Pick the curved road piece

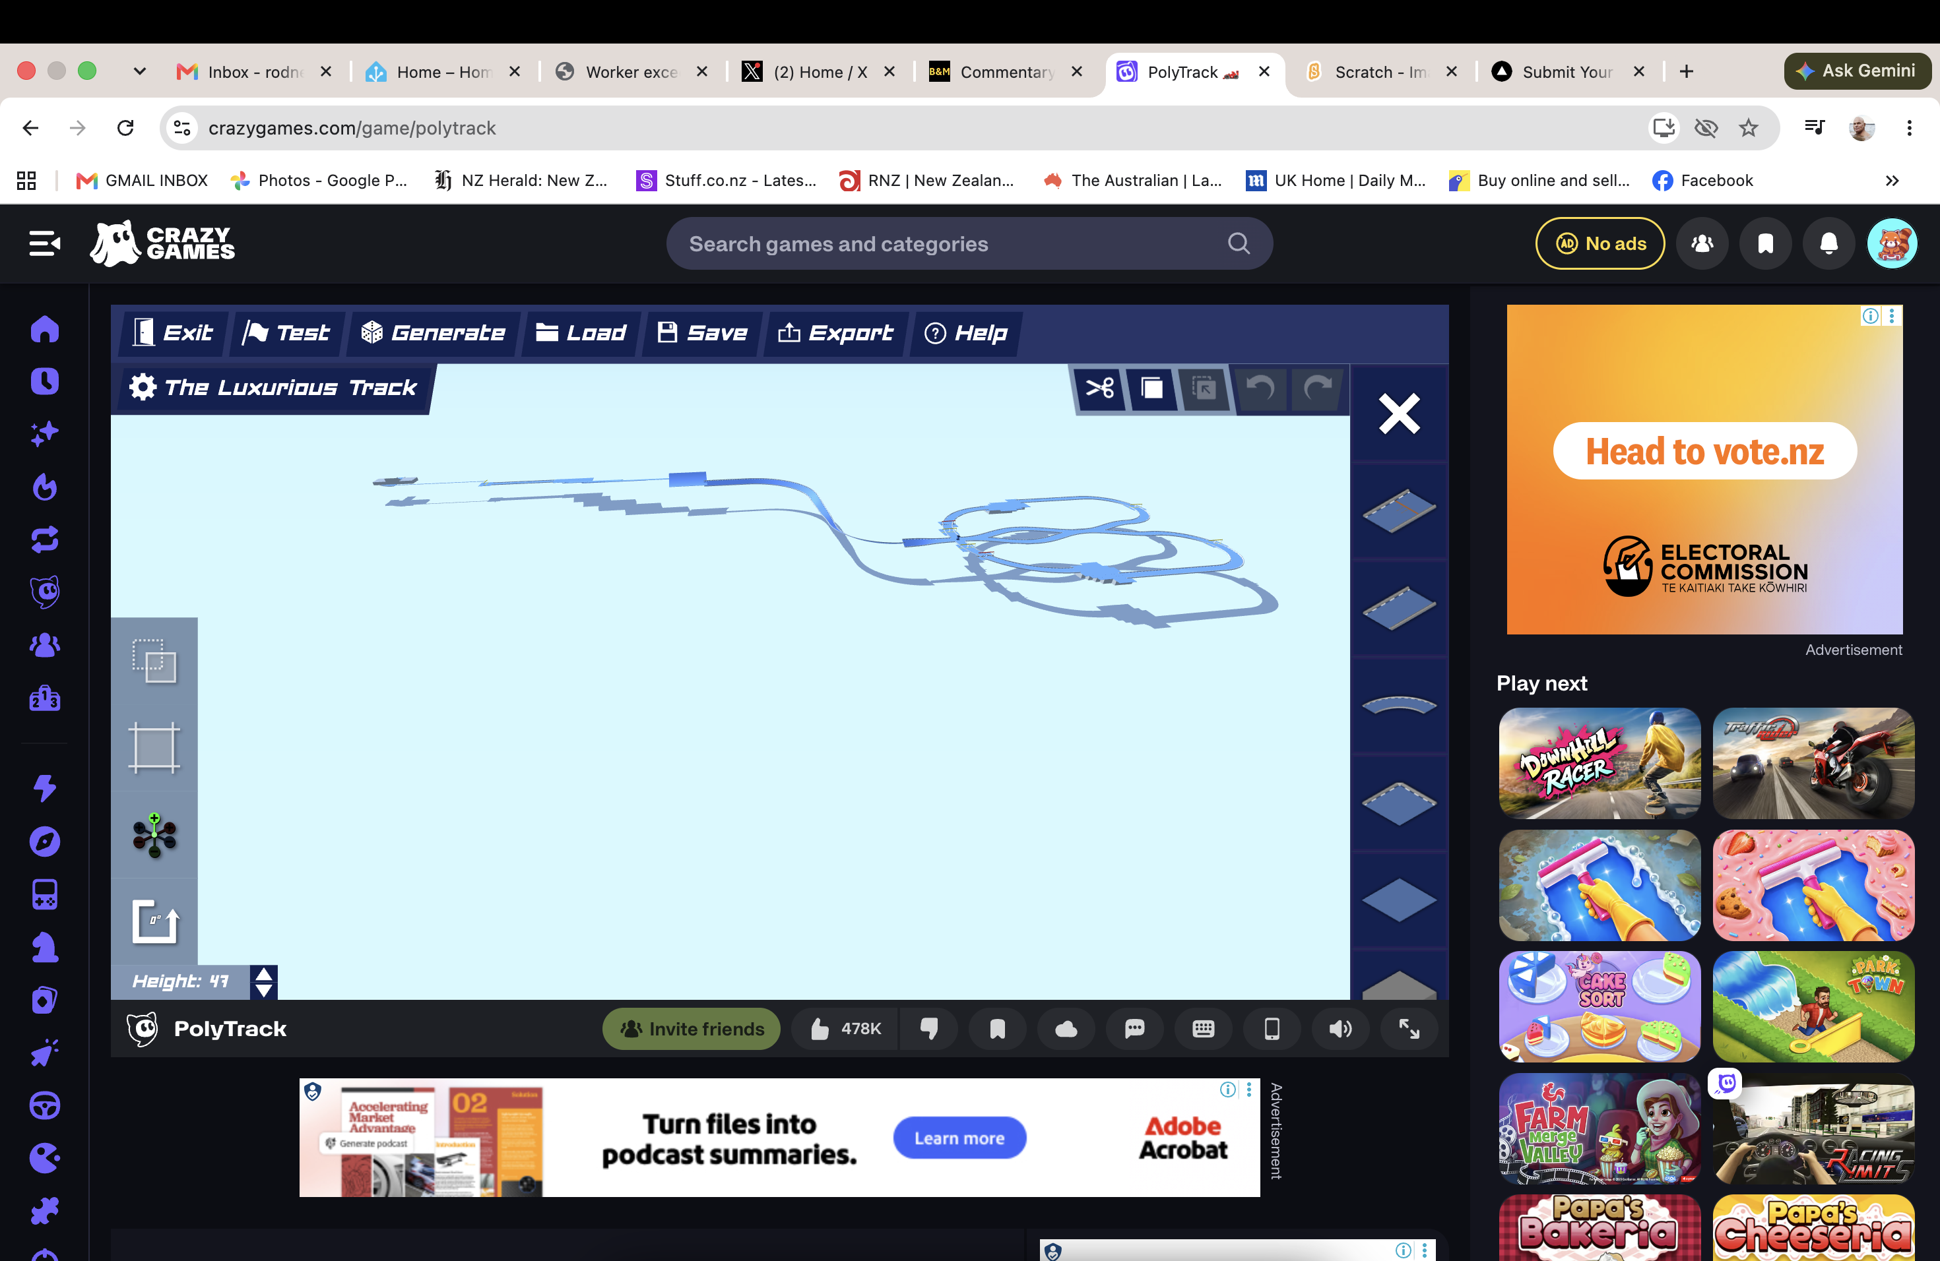click(1399, 706)
